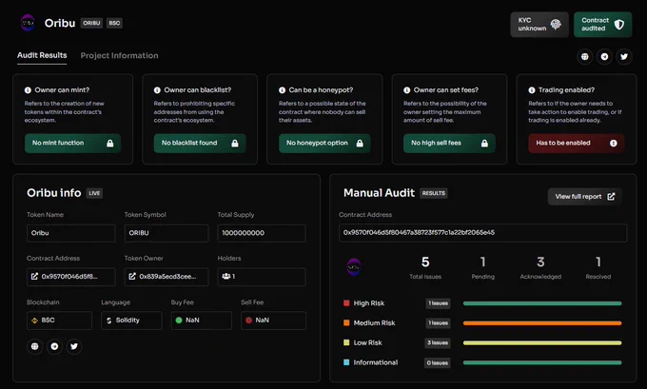Click the KYC unknown badge
The height and width of the screenshot is (389, 647).
point(539,25)
